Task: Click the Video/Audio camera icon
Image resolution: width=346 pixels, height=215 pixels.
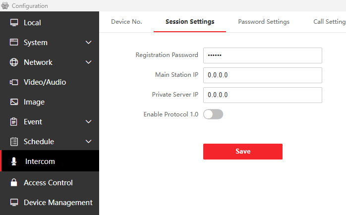Action: pyautogui.click(x=14, y=82)
